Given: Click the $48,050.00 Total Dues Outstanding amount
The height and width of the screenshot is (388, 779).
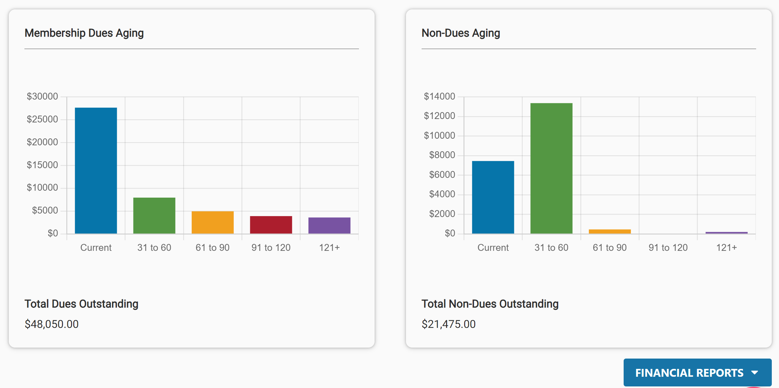Looking at the screenshot, I should (x=52, y=324).
